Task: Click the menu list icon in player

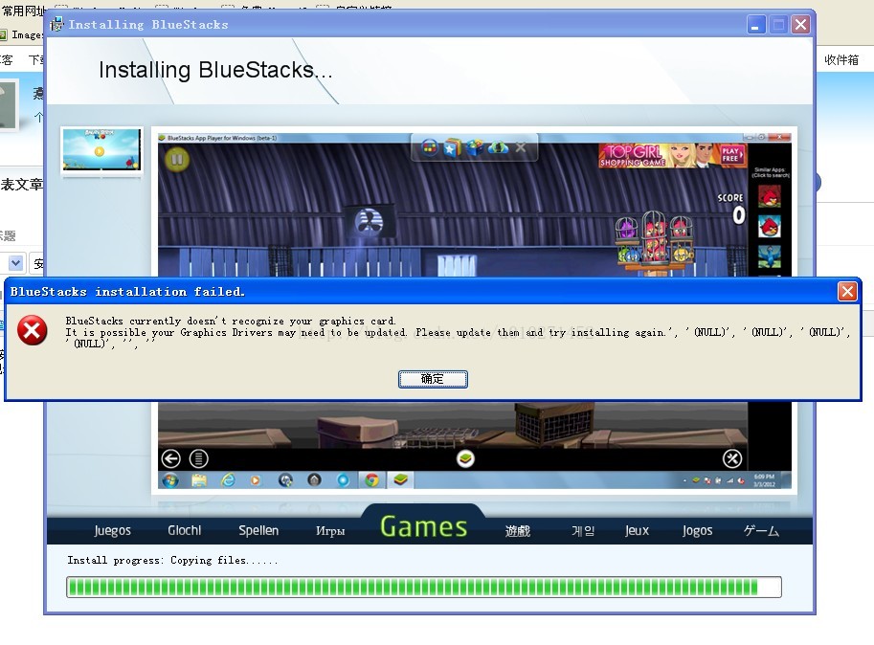Action: coord(199,459)
